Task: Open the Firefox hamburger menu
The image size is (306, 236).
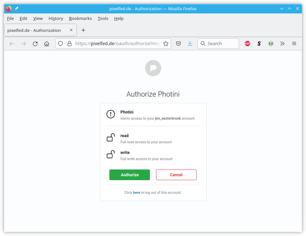Action: pyautogui.click(x=294, y=44)
